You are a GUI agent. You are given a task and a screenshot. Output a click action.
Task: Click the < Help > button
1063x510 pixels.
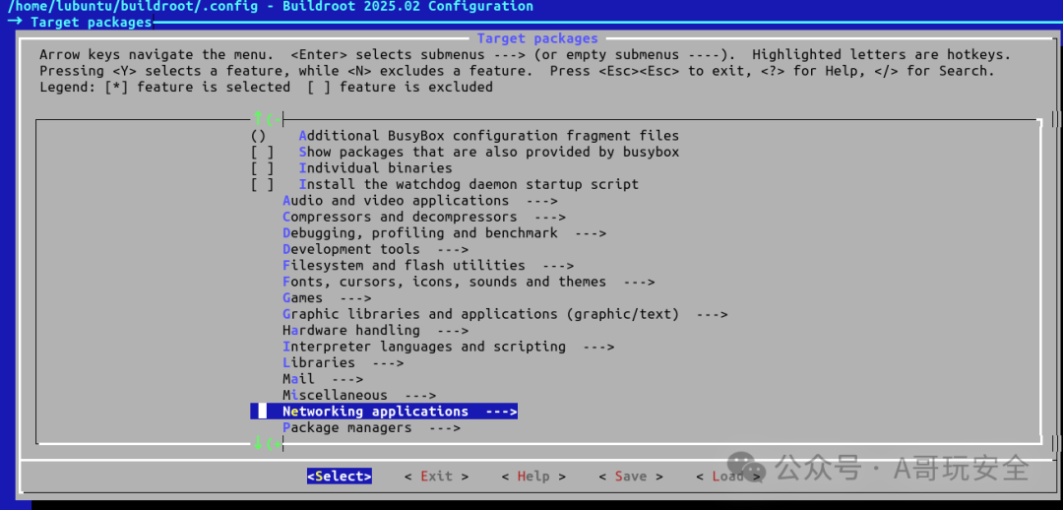tap(533, 477)
